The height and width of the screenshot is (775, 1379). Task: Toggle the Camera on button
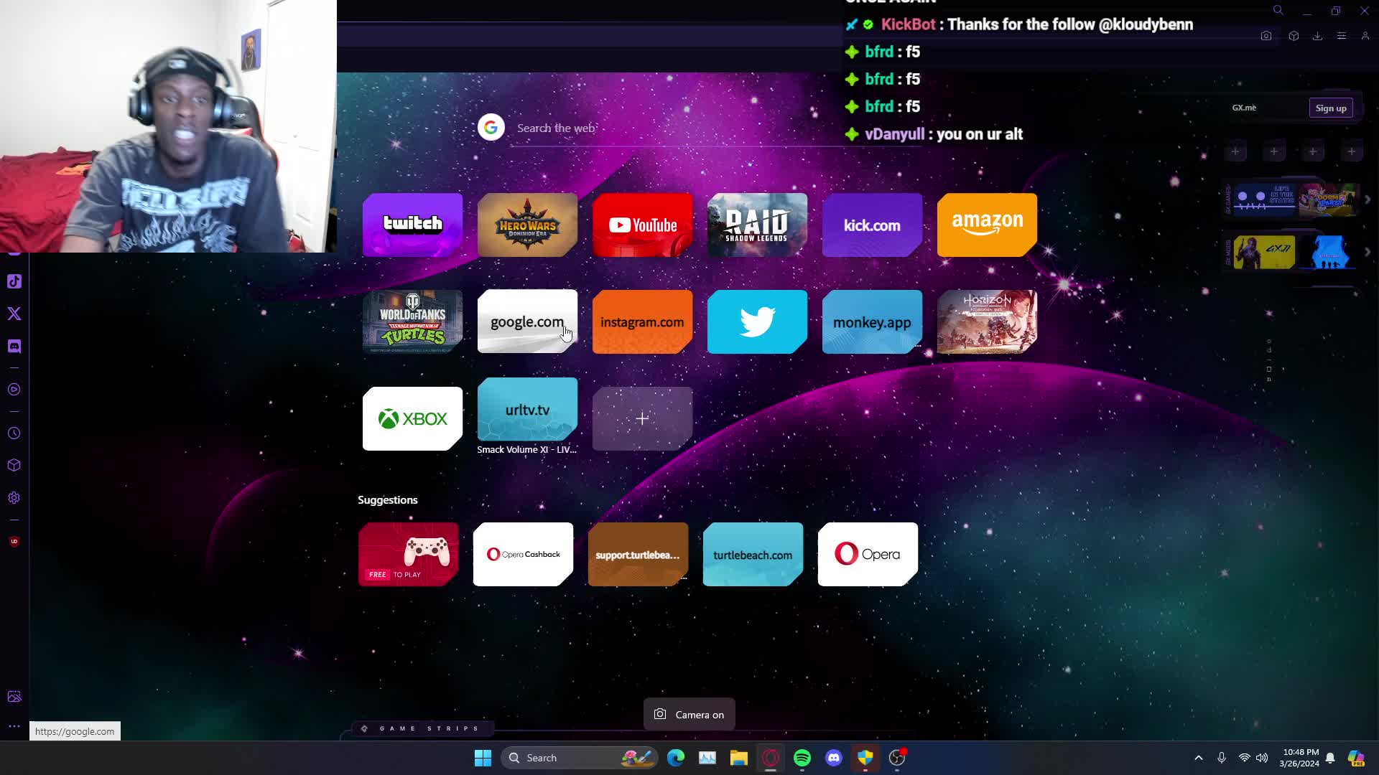coord(689,714)
